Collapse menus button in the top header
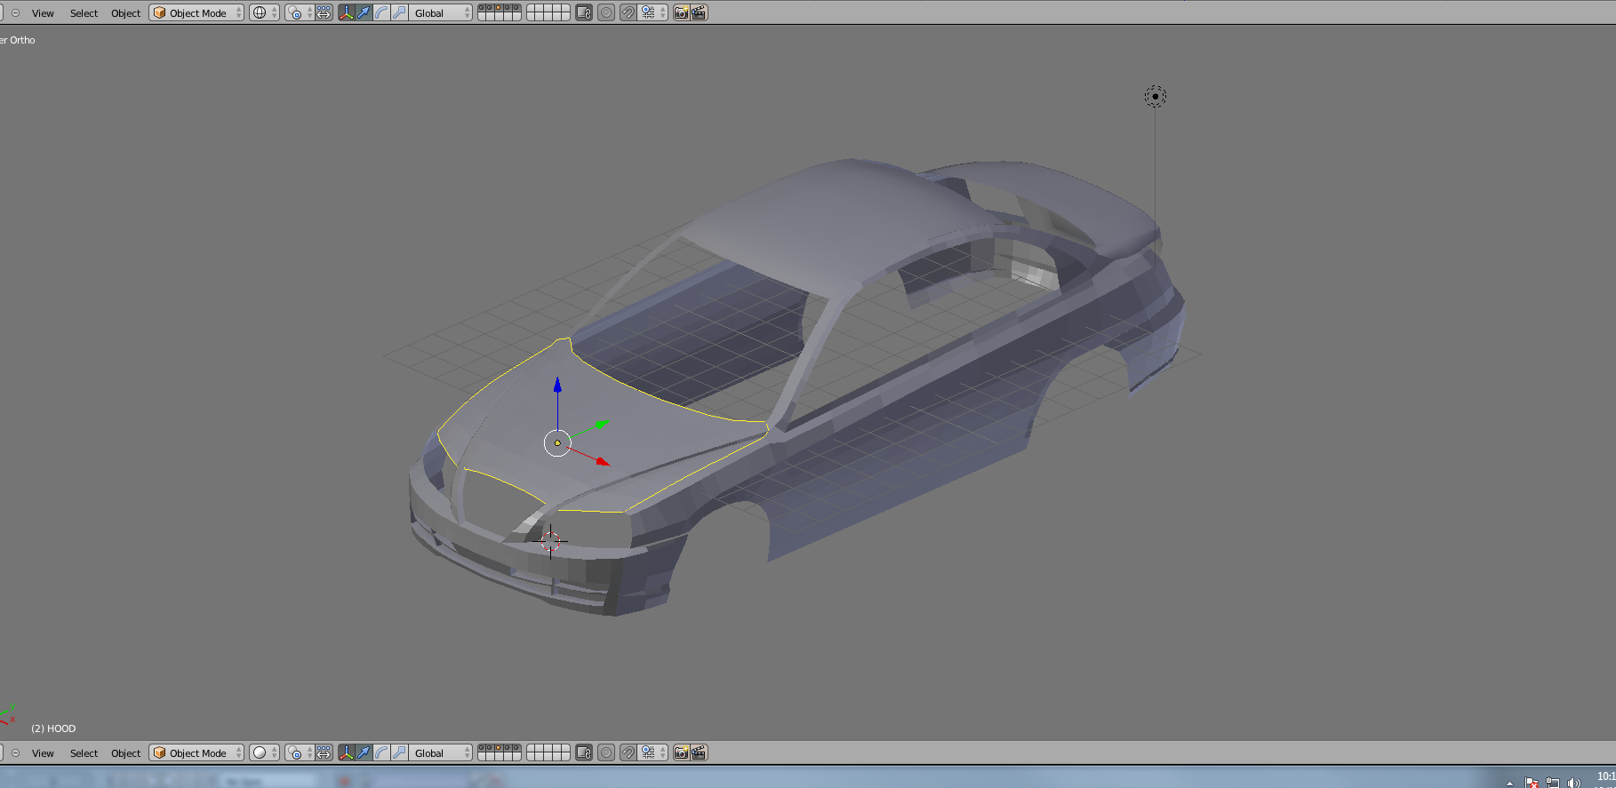The height and width of the screenshot is (788, 1616). pyautogui.click(x=15, y=12)
